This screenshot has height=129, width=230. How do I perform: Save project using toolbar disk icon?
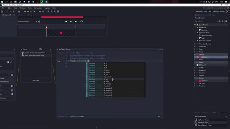(14, 11)
